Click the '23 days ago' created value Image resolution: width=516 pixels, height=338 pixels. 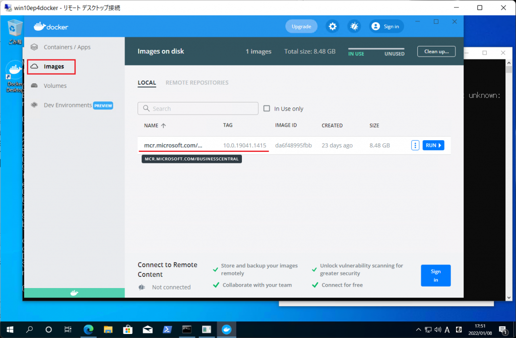coord(337,145)
